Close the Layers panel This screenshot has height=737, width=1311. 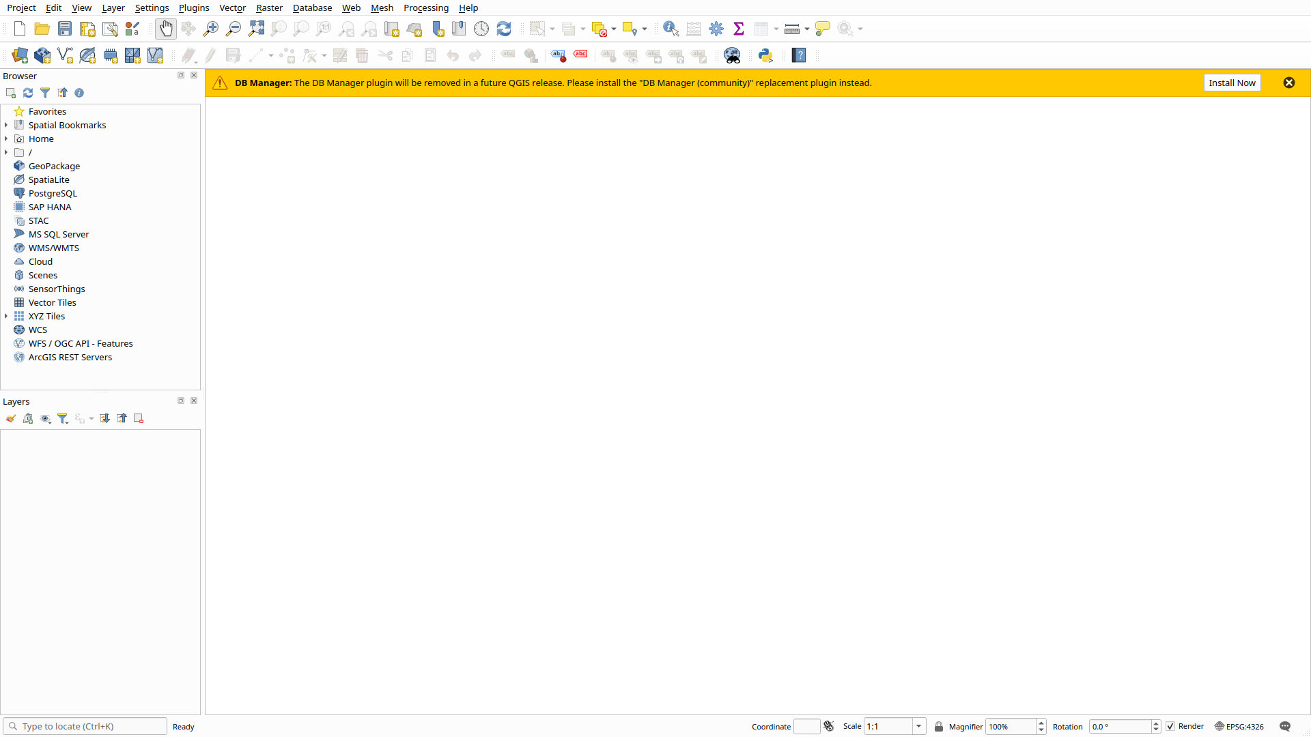194,401
